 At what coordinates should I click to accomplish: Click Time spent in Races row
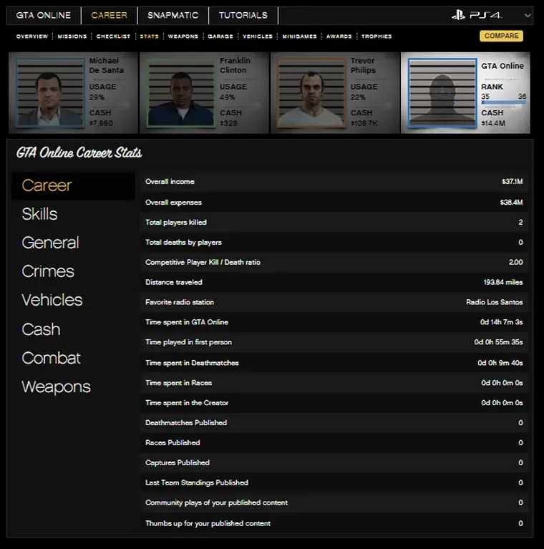[x=334, y=383]
